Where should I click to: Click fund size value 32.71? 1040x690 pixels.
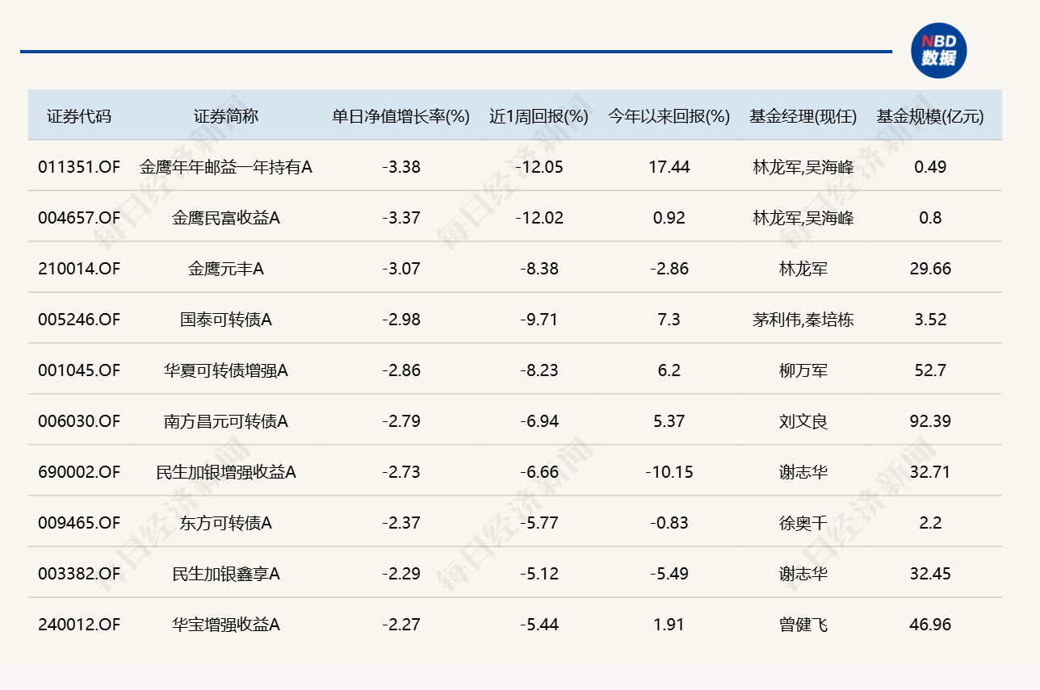tap(930, 472)
